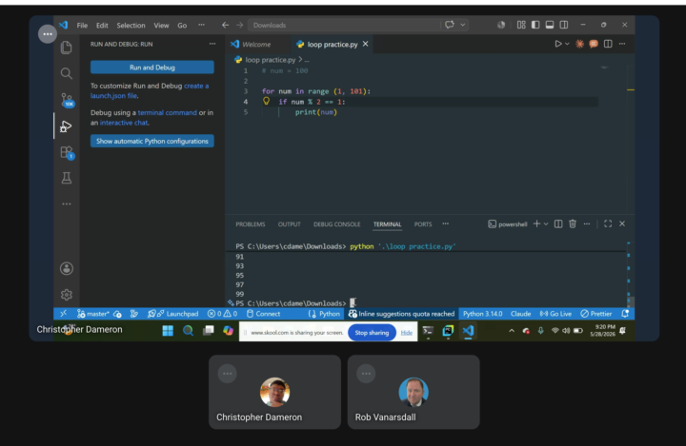Viewport: 686px width, 446px height.
Task: Close the loop practice.py tab
Action: coord(365,44)
